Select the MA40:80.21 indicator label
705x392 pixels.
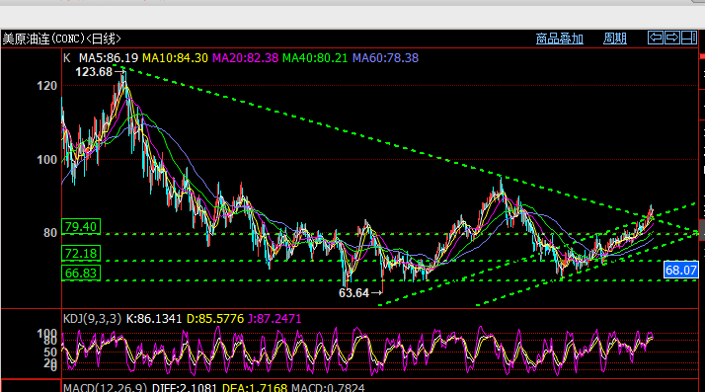pos(315,58)
